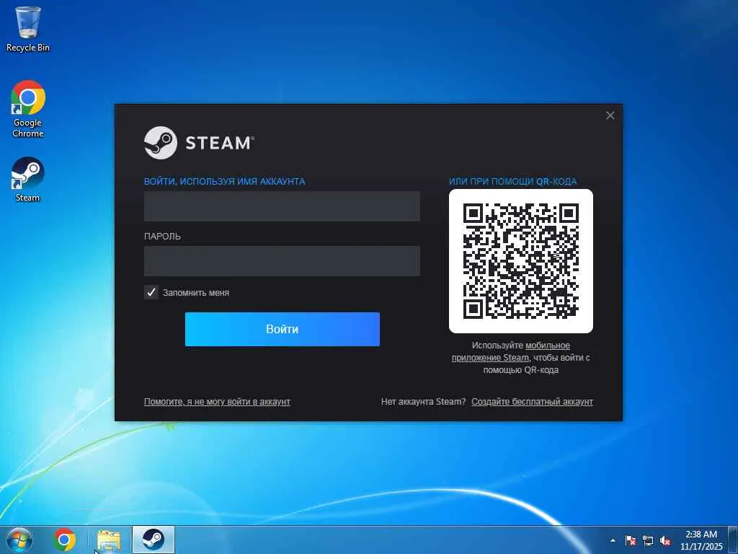Select the Steam desktop shortcut
Image resolution: width=738 pixels, height=554 pixels.
click(x=28, y=180)
